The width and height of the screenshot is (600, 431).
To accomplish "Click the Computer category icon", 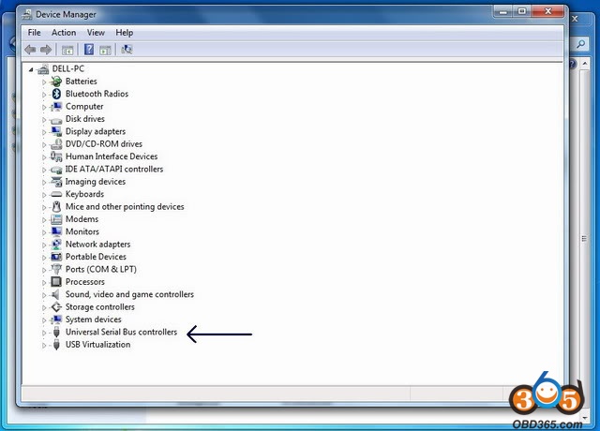I will click(x=56, y=106).
